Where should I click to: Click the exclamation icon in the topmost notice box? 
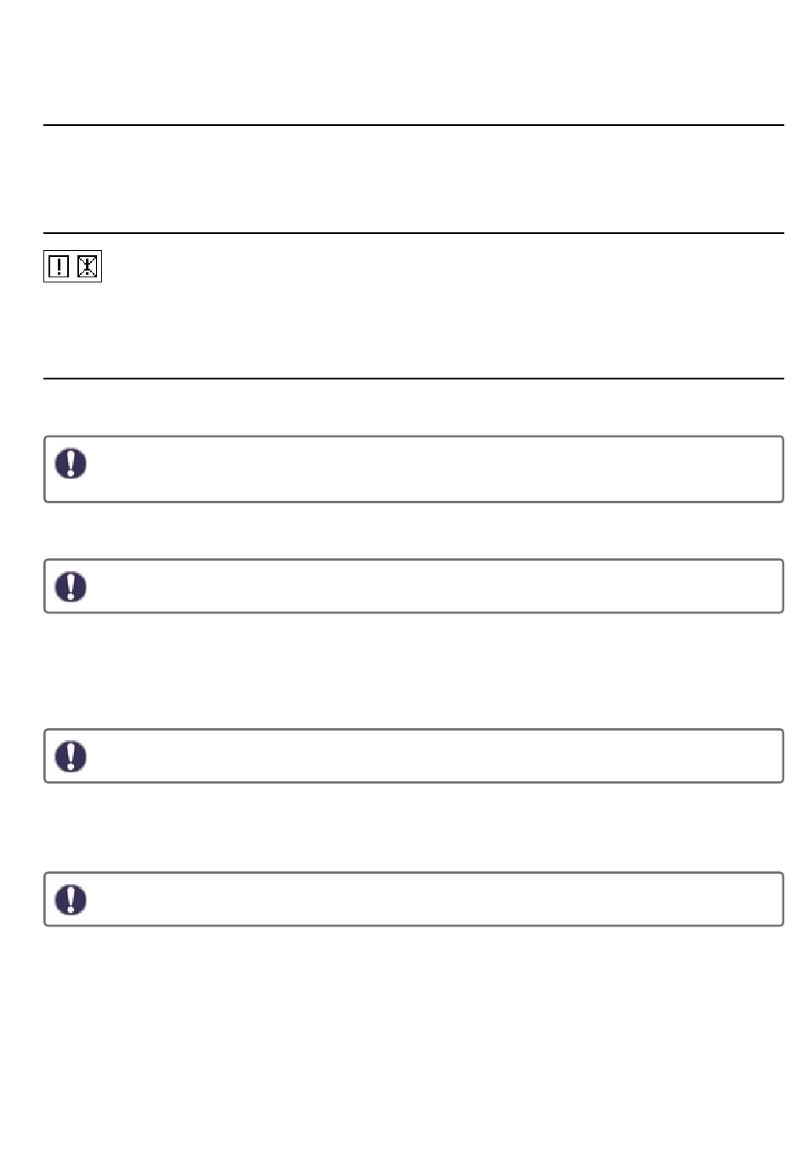click(x=71, y=463)
